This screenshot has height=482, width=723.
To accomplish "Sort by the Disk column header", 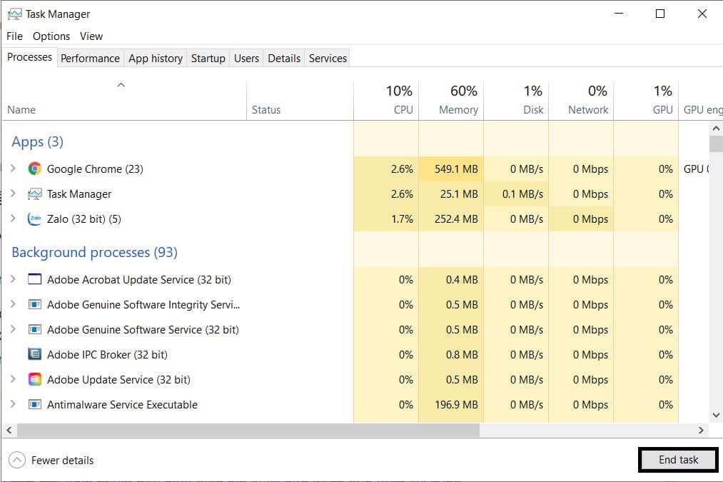I will point(516,100).
